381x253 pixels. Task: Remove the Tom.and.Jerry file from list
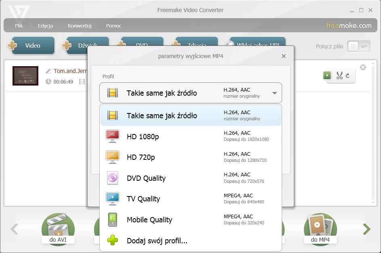click(x=363, y=67)
